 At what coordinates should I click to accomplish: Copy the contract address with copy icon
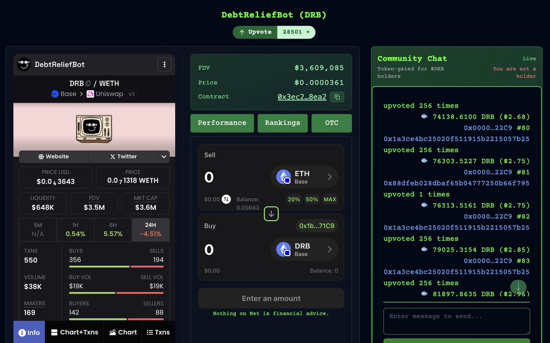click(337, 97)
